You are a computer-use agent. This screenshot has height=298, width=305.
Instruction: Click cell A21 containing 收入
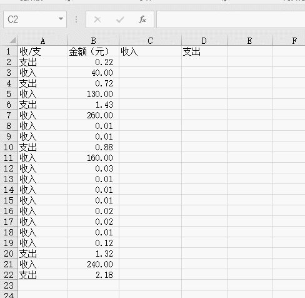43,264
